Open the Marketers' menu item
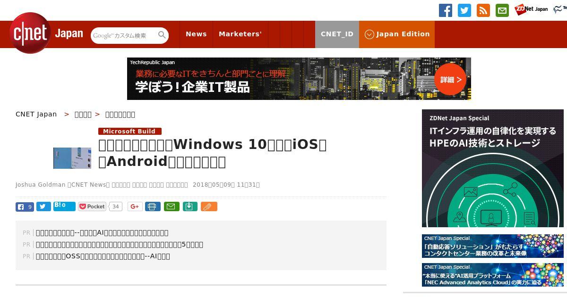Screen dimensions: 567x297 (x=240, y=34)
